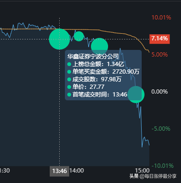181x183 pixels.
Task: Click the 华鑫证券宁波分公司 tooltip title
Action: [93, 56]
